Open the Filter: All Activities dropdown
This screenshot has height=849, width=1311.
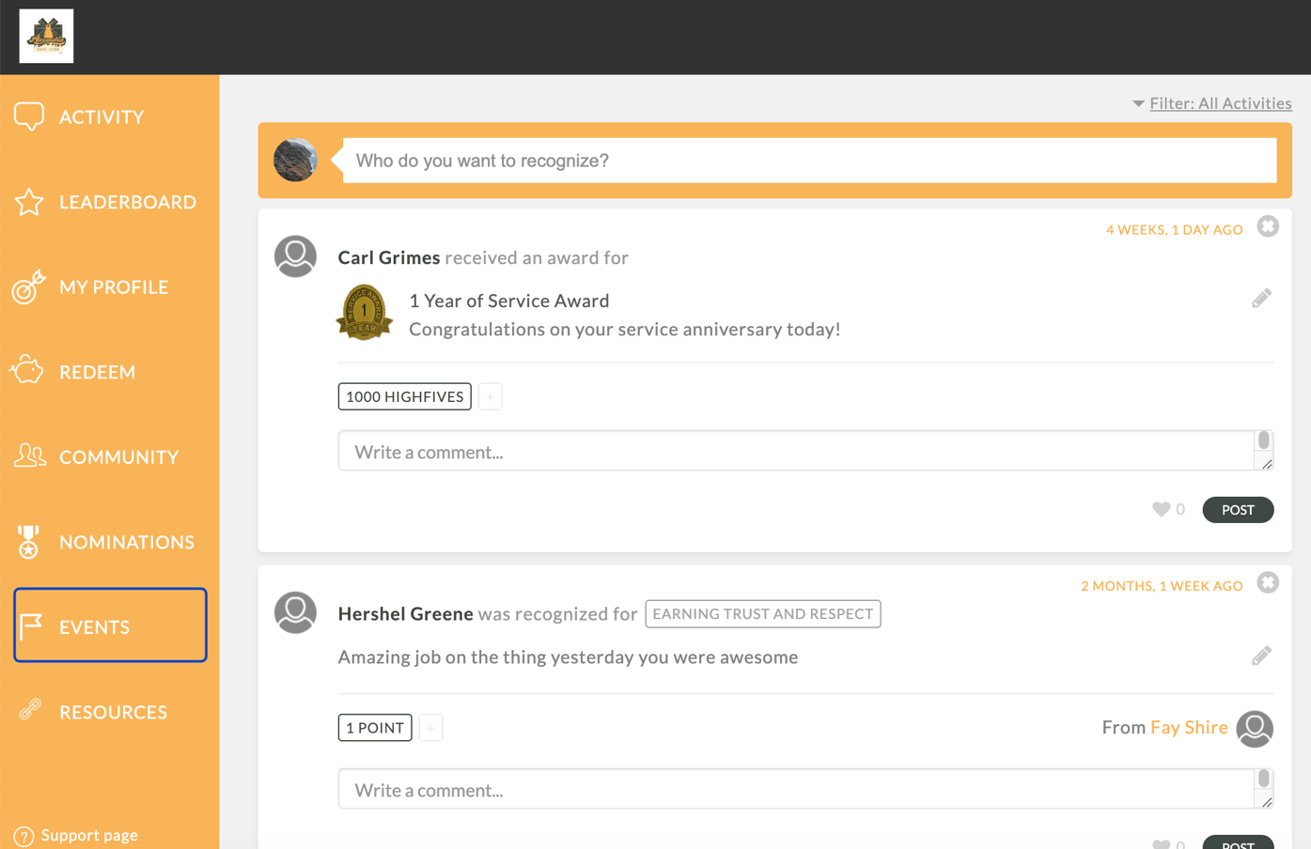click(x=1212, y=103)
